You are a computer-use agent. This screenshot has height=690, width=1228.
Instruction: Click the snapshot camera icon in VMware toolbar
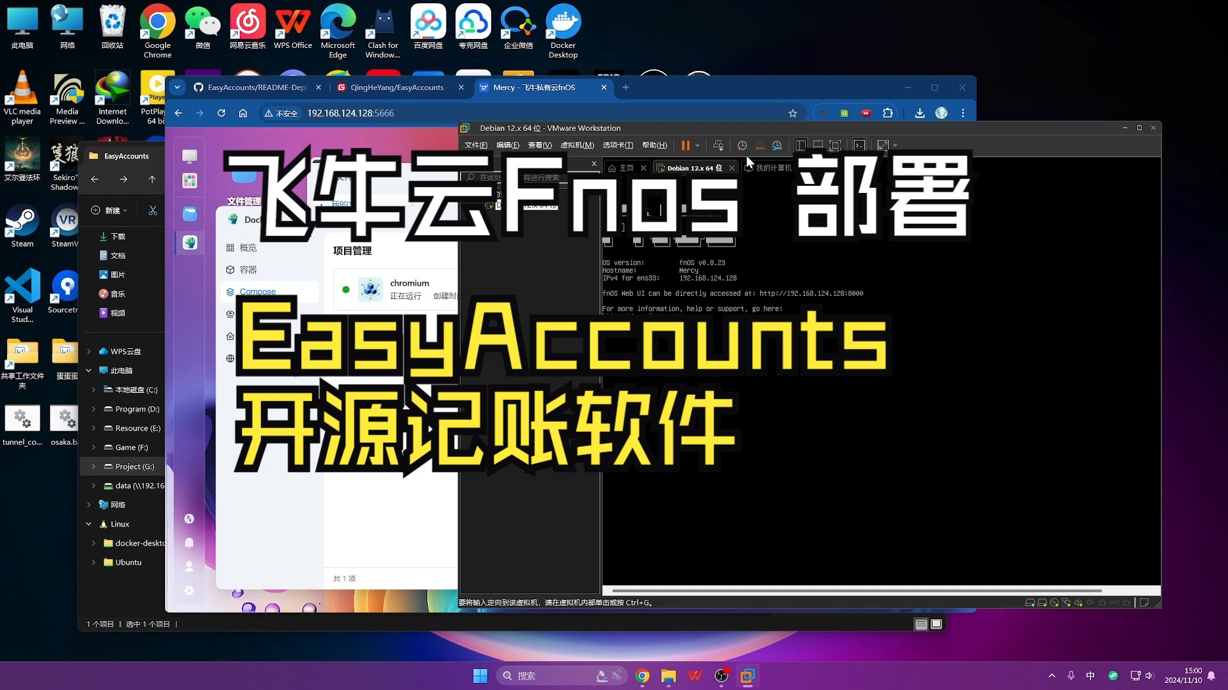[x=741, y=145]
